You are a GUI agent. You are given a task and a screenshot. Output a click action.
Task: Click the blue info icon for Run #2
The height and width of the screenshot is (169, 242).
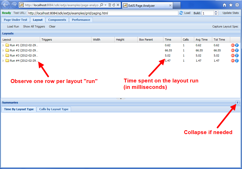pos(237,50)
